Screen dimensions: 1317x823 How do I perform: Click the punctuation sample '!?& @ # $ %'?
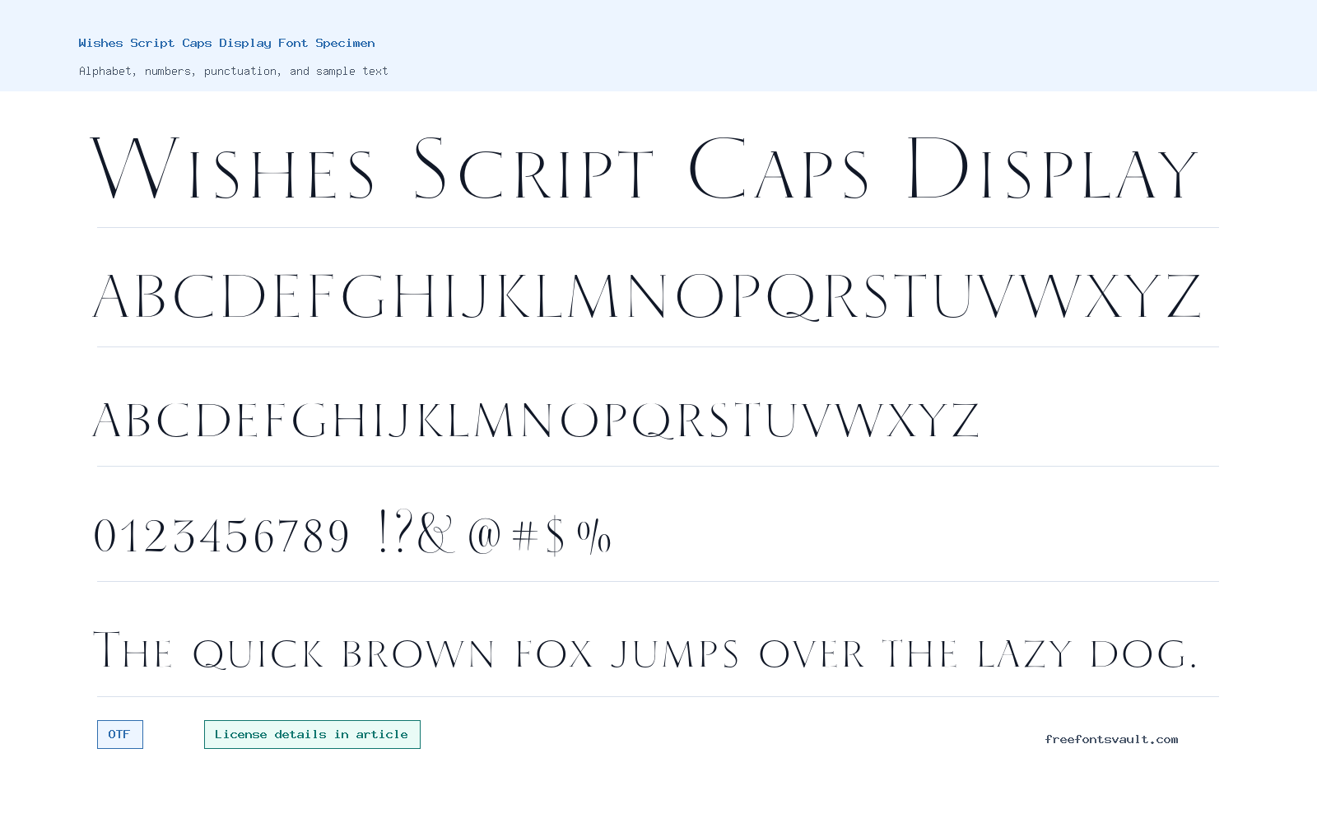(494, 533)
